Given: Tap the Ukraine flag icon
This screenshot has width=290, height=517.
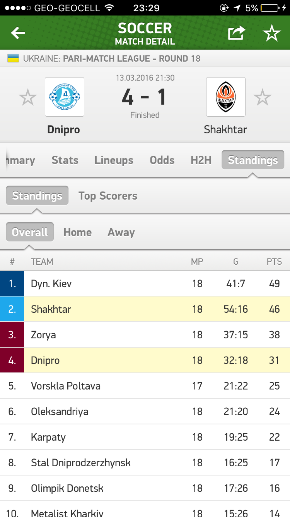Looking at the screenshot, I should (x=13, y=59).
